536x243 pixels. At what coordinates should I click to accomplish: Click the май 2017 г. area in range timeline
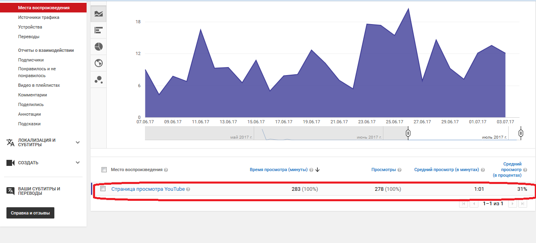(x=241, y=137)
